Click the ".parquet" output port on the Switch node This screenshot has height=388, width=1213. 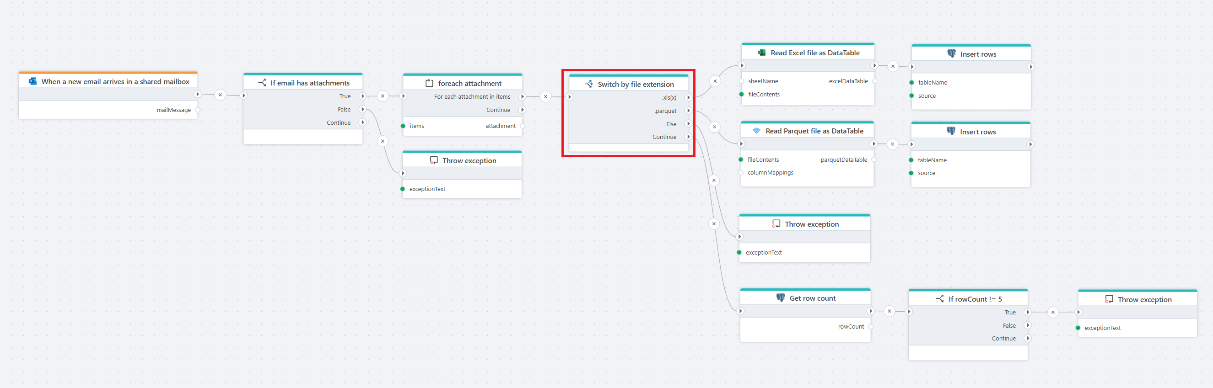coord(688,111)
